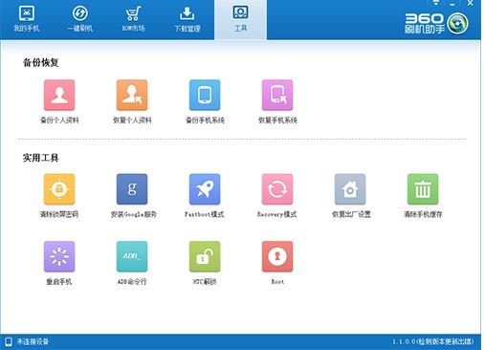The image size is (485, 350).
Task: Click the 重启手机 label
Action: [x=59, y=282]
